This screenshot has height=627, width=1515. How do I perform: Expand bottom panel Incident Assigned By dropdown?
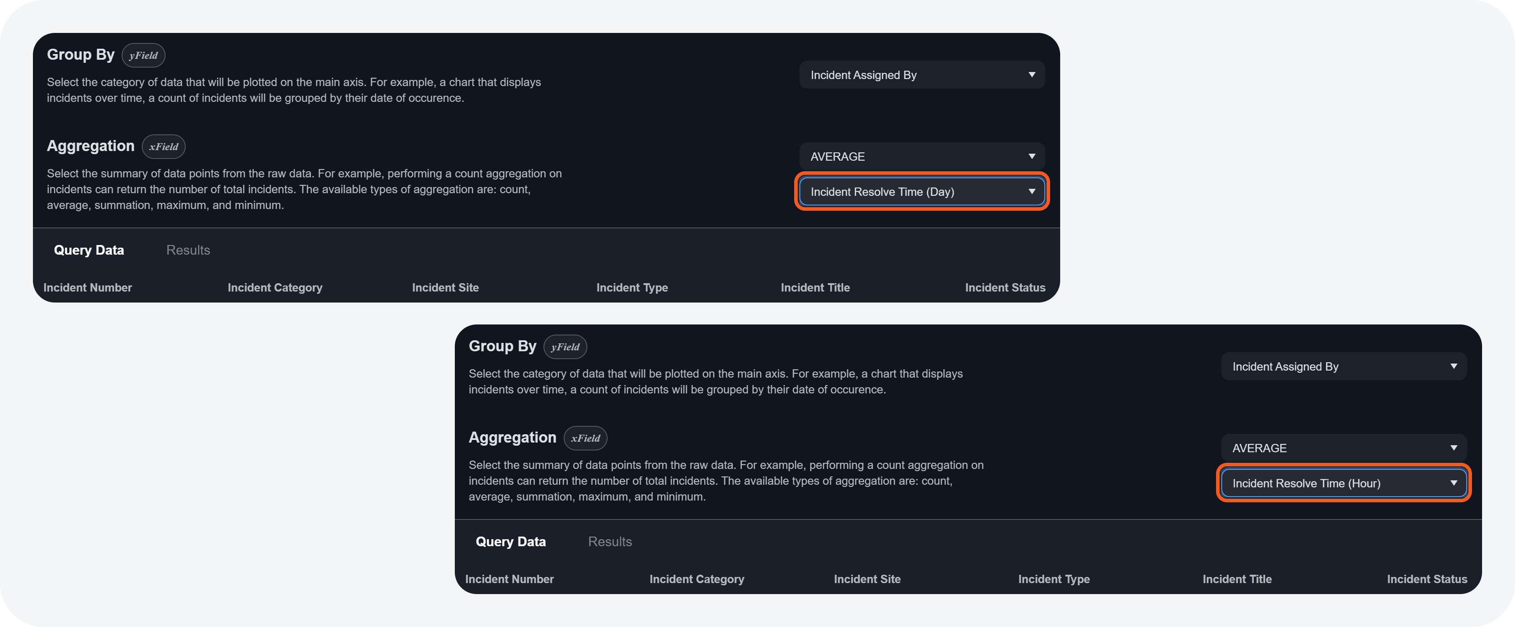1343,367
